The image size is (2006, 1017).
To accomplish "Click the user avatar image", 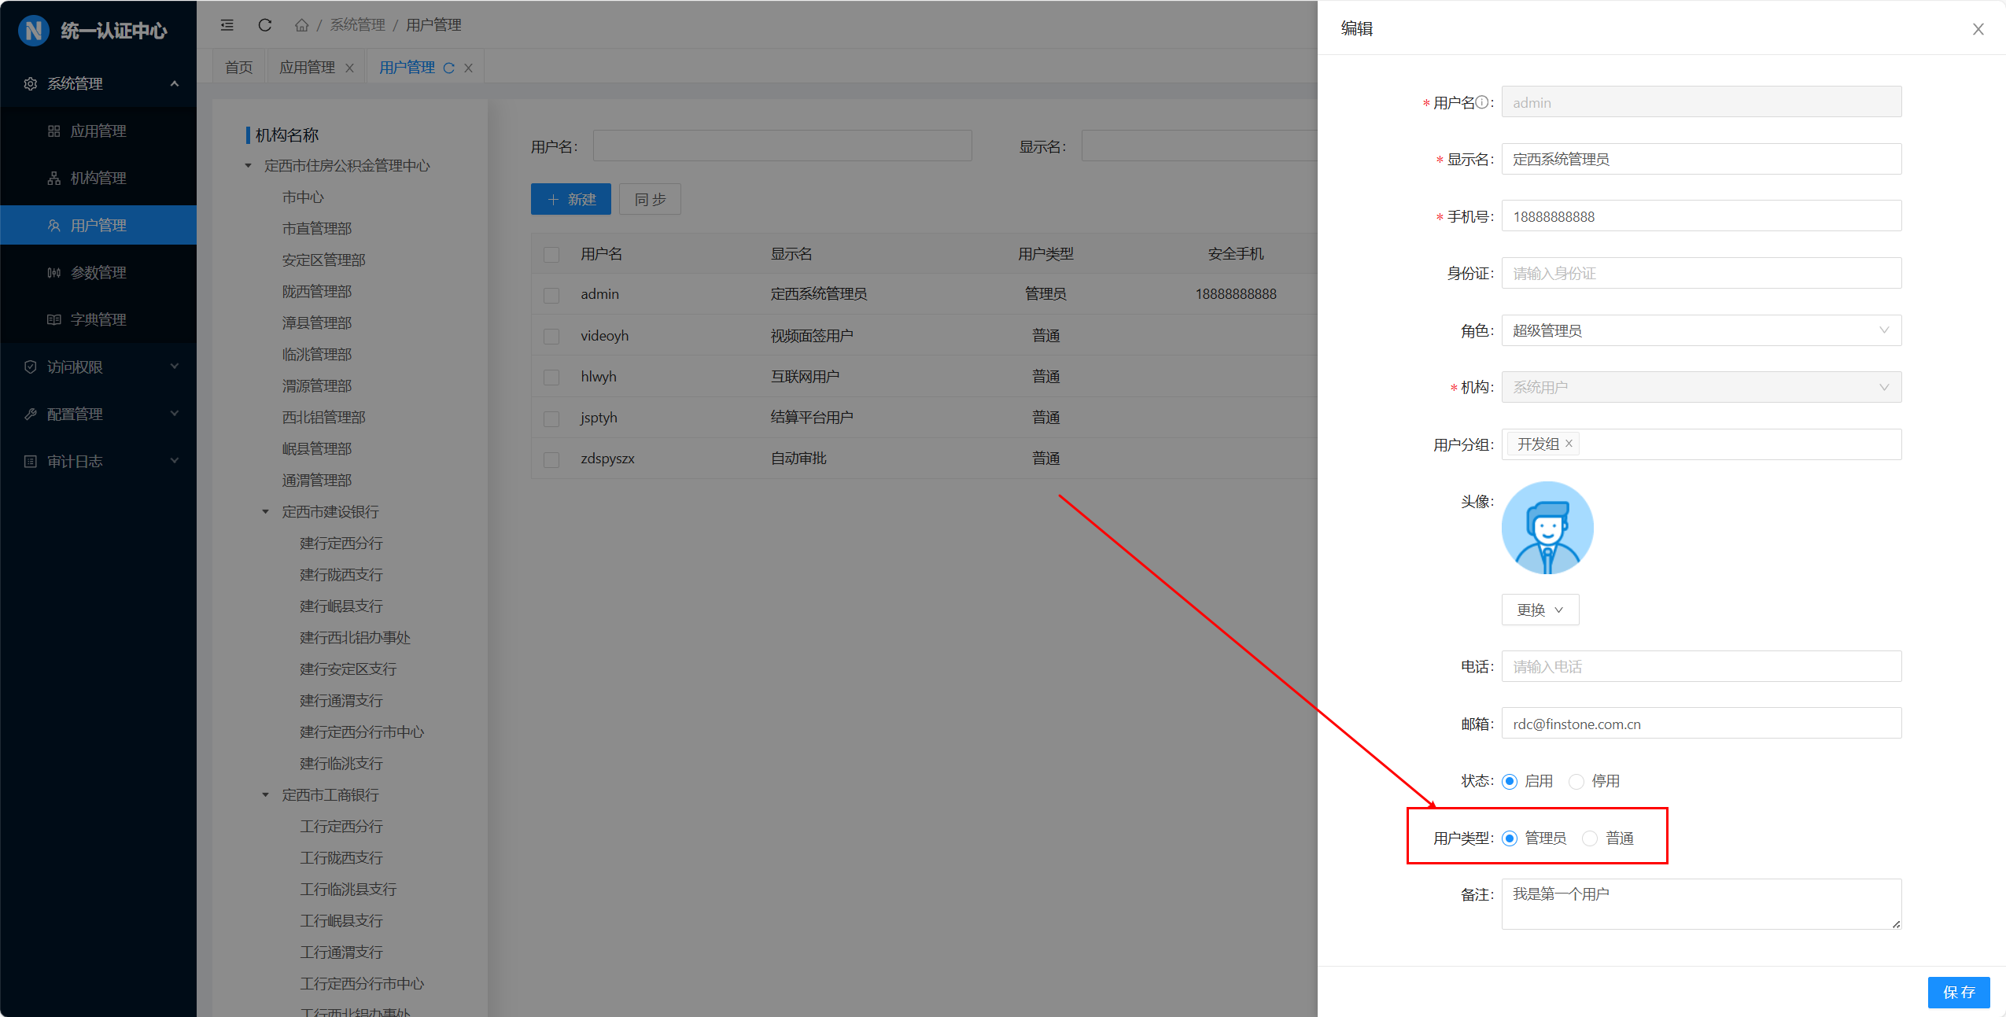I will tap(1547, 528).
